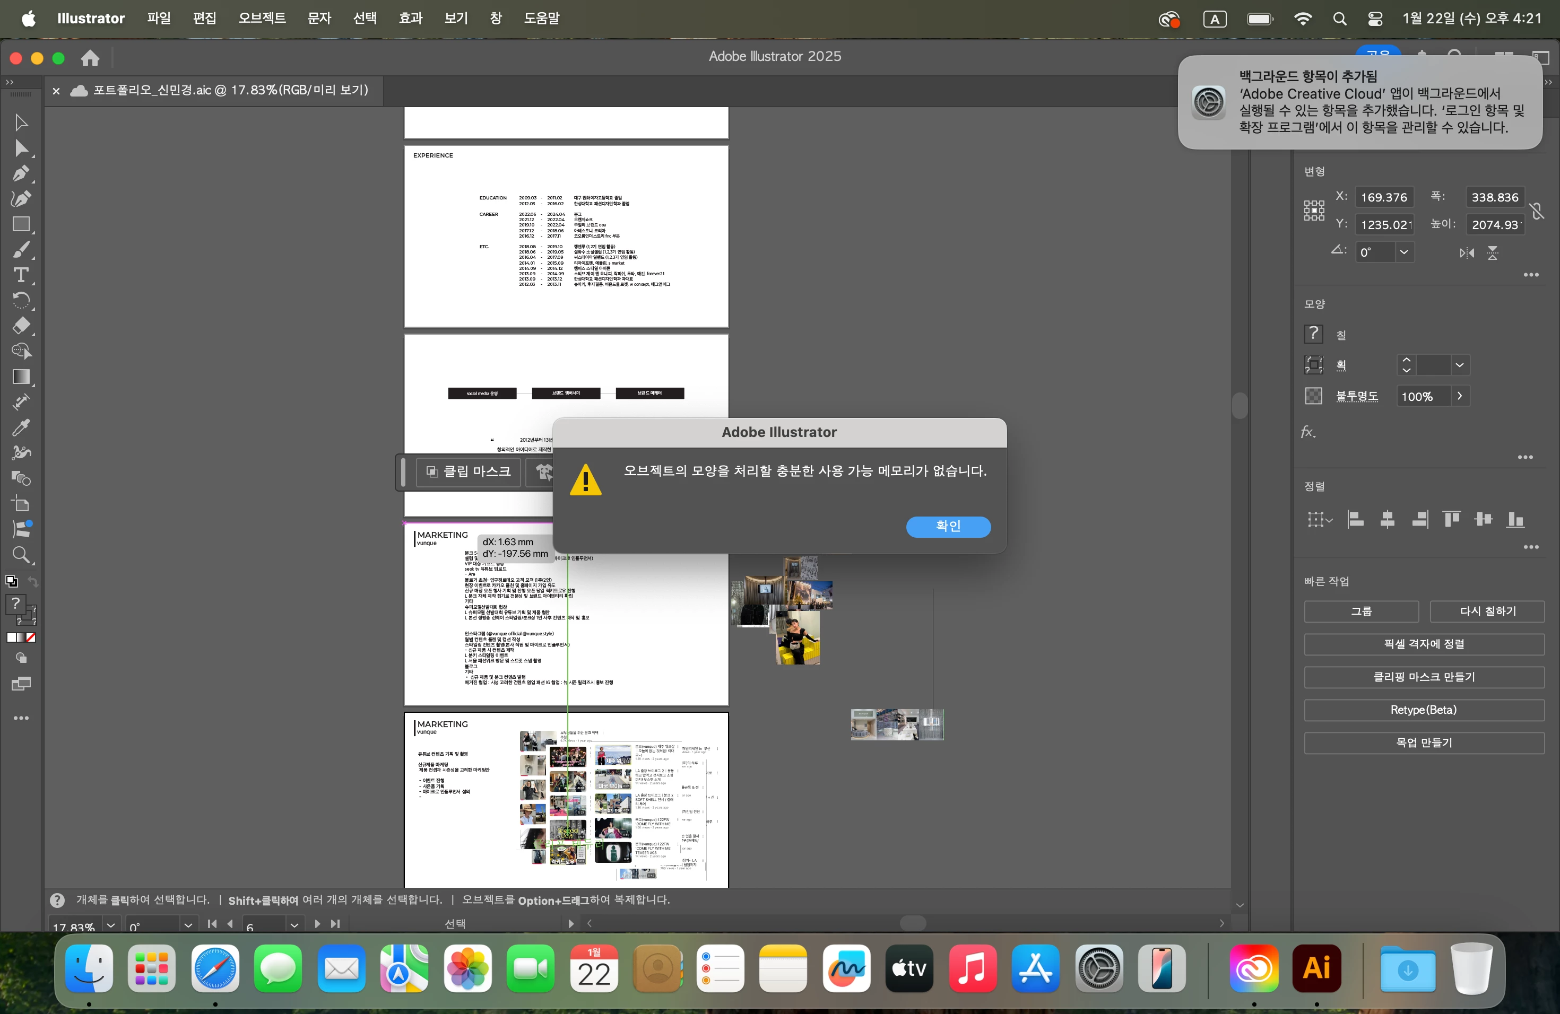Click the fill color swatch in properties

coord(1313,334)
